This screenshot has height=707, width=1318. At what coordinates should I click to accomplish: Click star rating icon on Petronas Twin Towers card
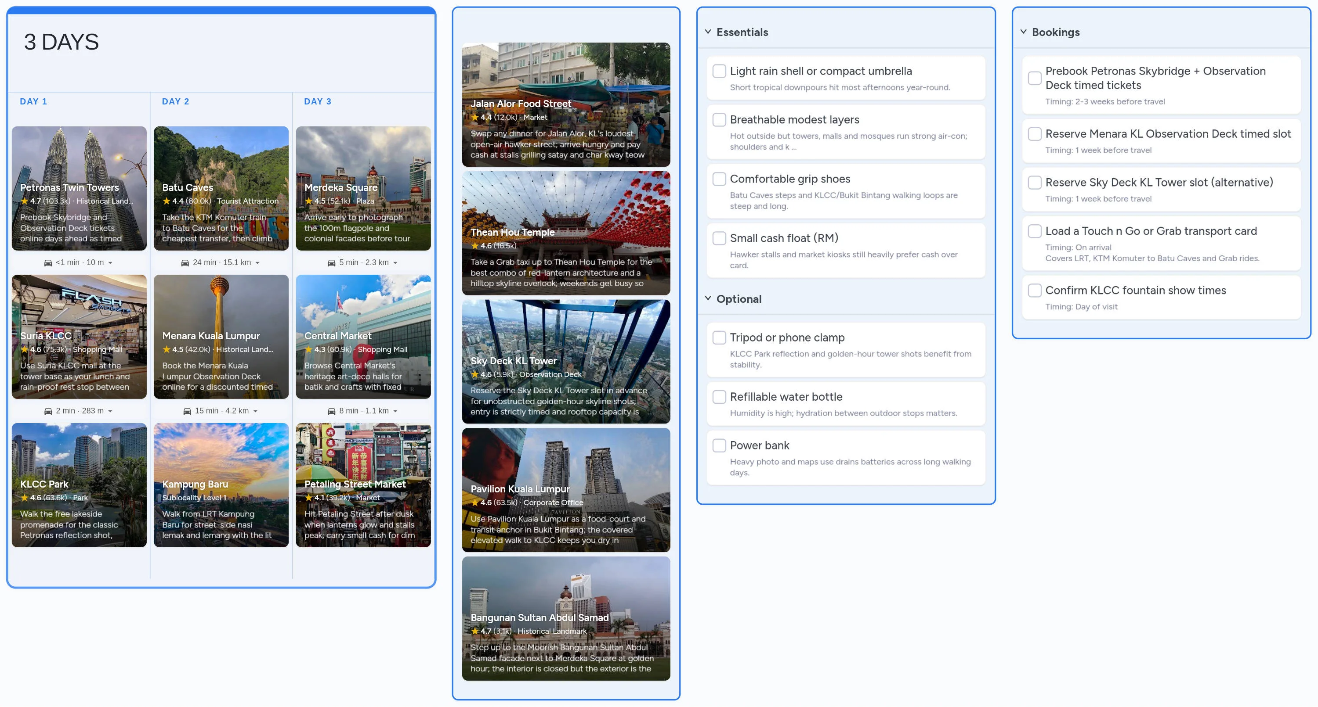coord(24,201)
